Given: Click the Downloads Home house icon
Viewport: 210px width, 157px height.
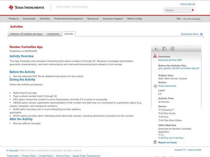Looking at the screenshot, I should tap(201, 34).
